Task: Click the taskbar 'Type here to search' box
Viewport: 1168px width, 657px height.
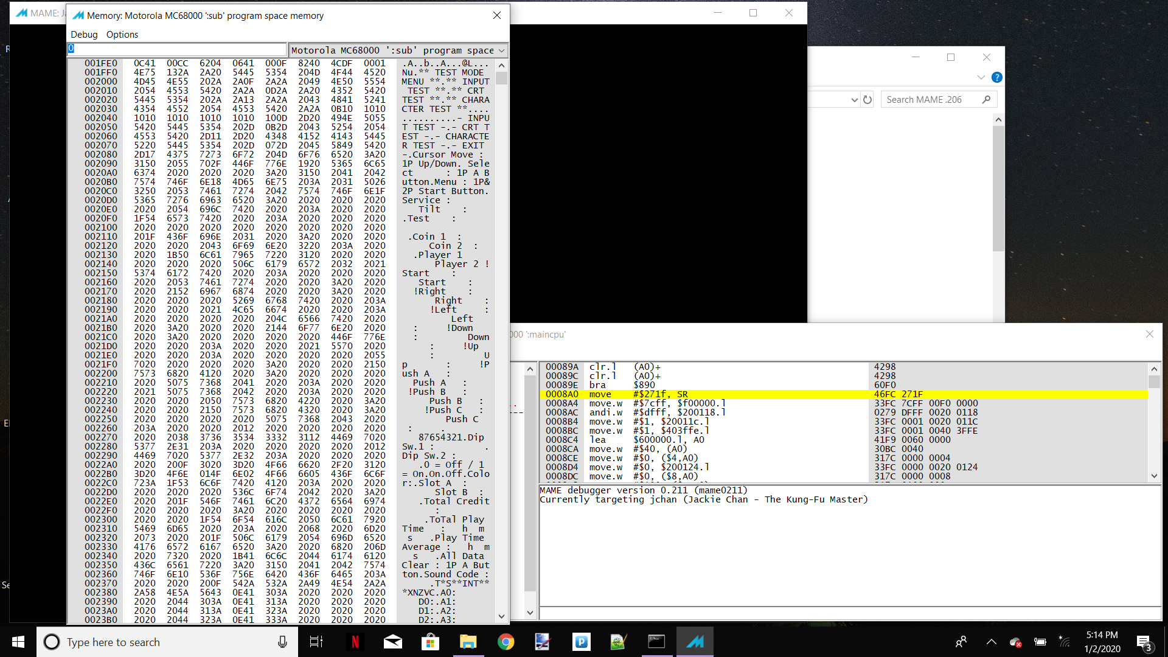Action: (x=167, y=642)
